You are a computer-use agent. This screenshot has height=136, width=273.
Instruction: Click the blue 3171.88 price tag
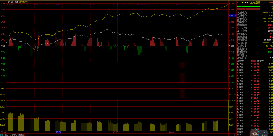pyautogui.click(x=232, y=15)
